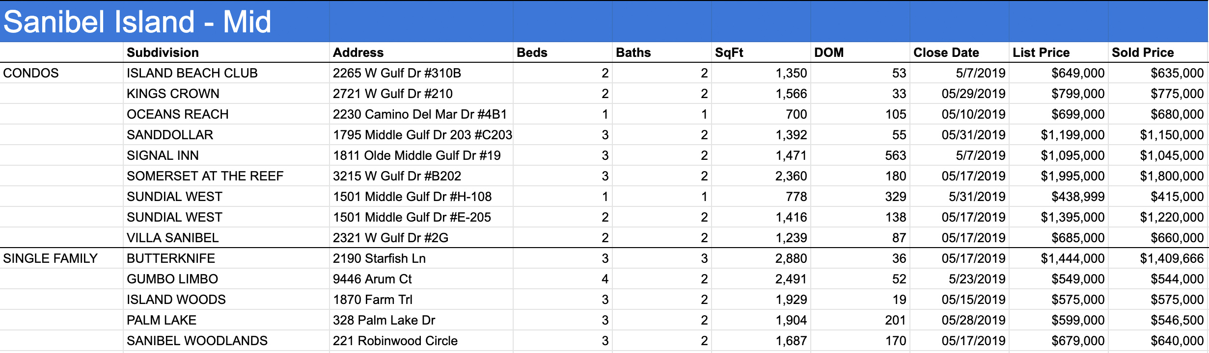Click the sold price $1,409,666 cell
The image size is (1209, 353).
(x=1157, y=258)
